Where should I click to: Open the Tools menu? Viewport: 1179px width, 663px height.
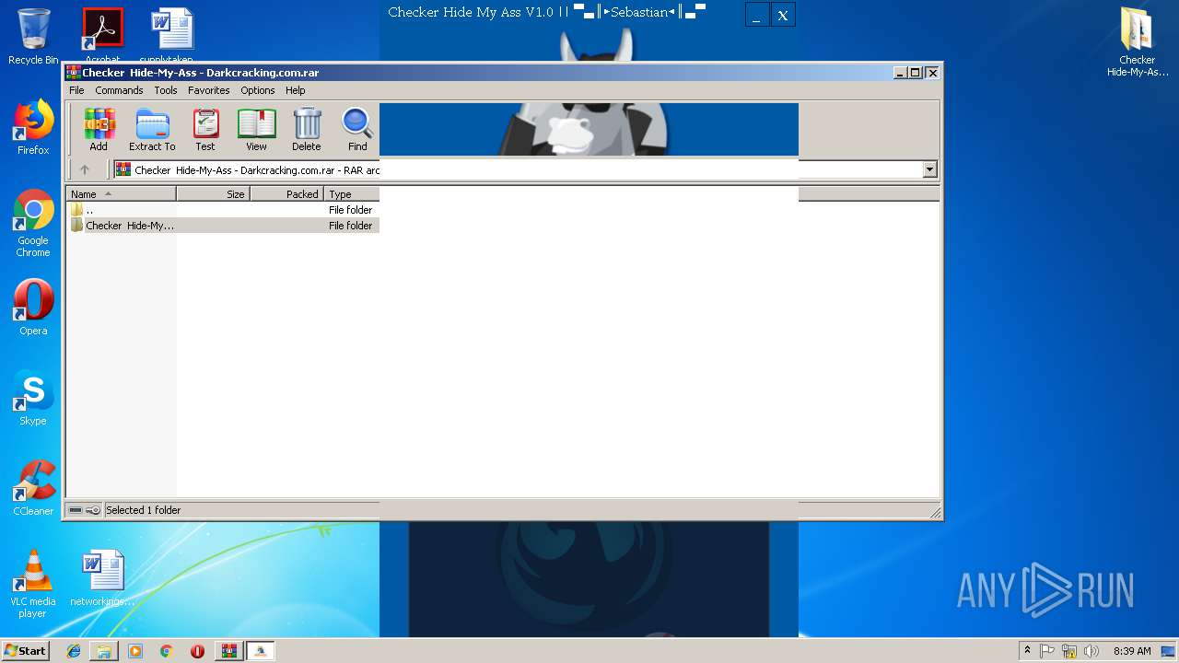click(x=166, y=90)
